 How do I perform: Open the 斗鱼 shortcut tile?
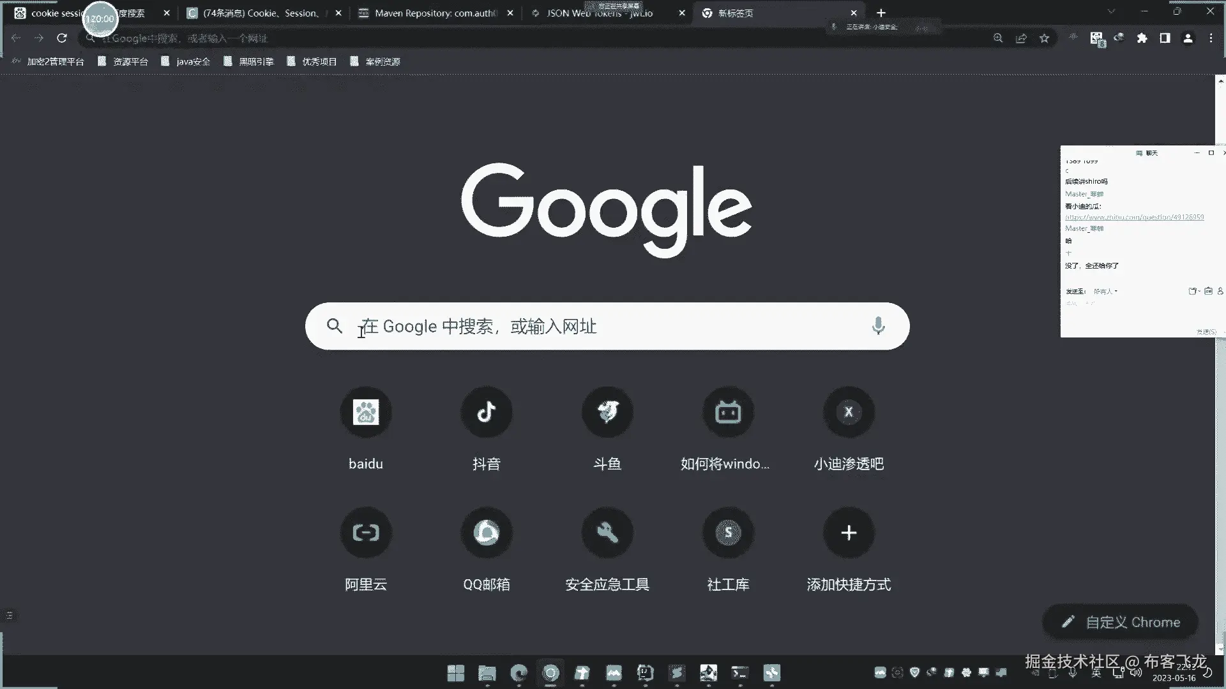[607, 412]
